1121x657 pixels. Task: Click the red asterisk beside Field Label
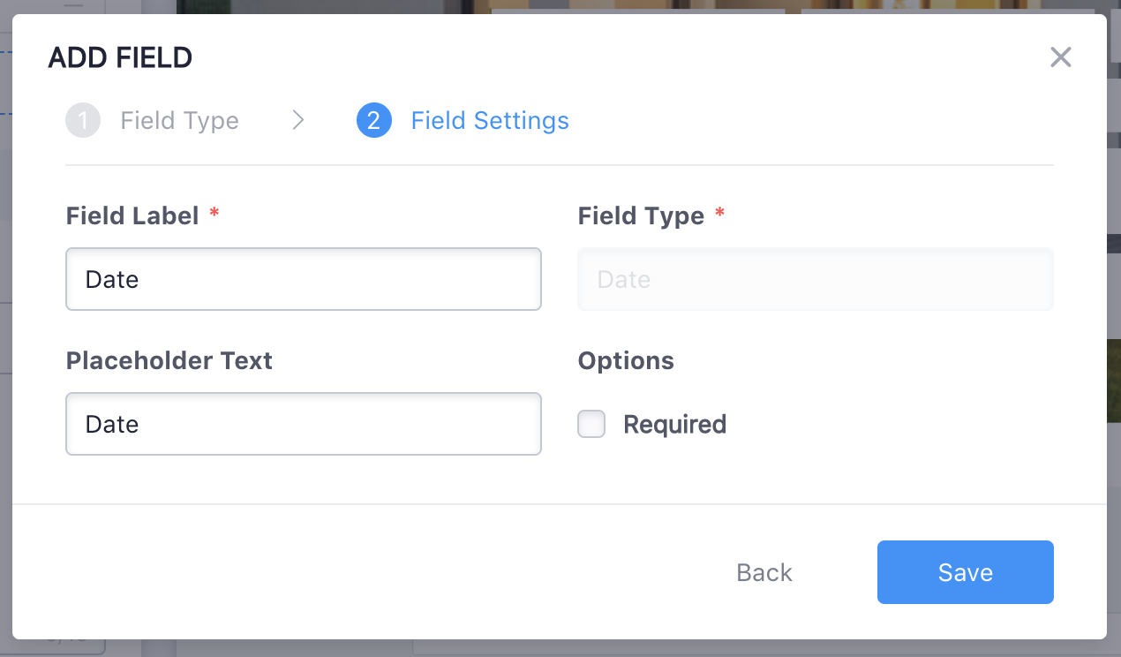click(x=214, y=211)
